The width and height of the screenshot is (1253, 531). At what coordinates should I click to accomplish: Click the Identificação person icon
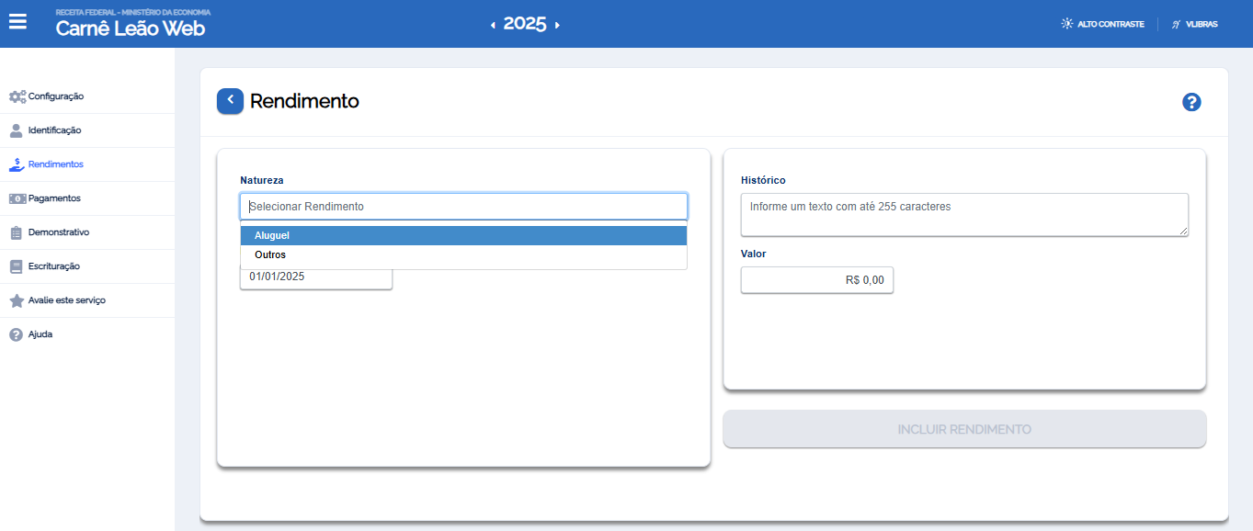click(17, 130)
